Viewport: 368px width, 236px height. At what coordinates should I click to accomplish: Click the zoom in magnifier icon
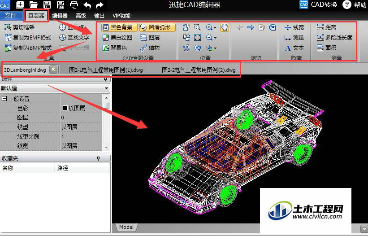(x=209, y=27)
